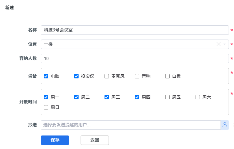
Task: Tick the 音响 checkbox
Action: coord(137,76)
